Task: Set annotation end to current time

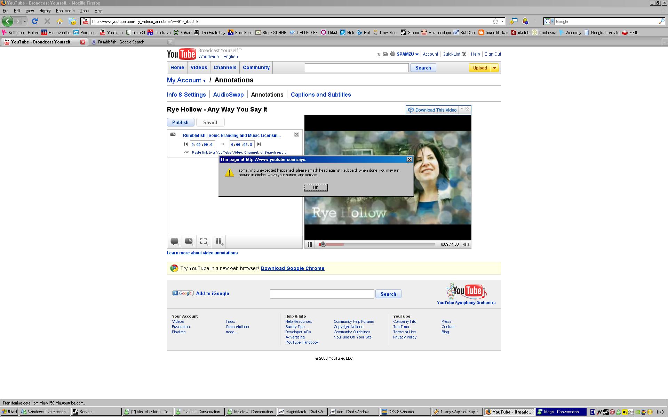Action: (259, 144)
